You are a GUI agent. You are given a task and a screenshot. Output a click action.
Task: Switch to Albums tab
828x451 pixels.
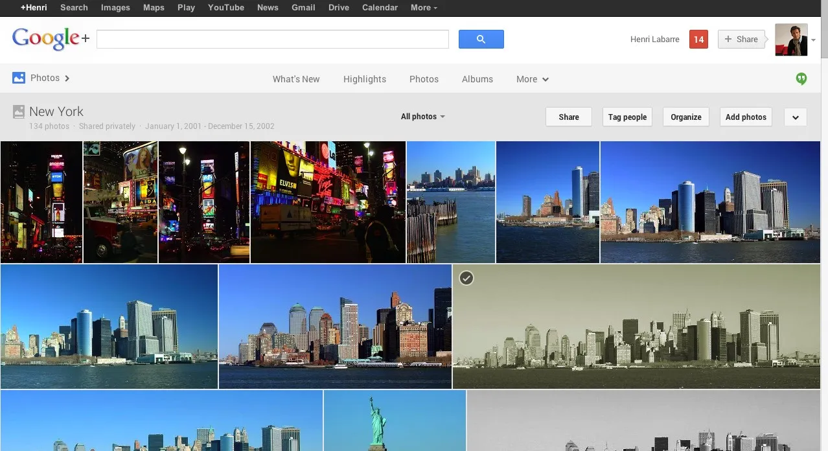tap(477, 79)
